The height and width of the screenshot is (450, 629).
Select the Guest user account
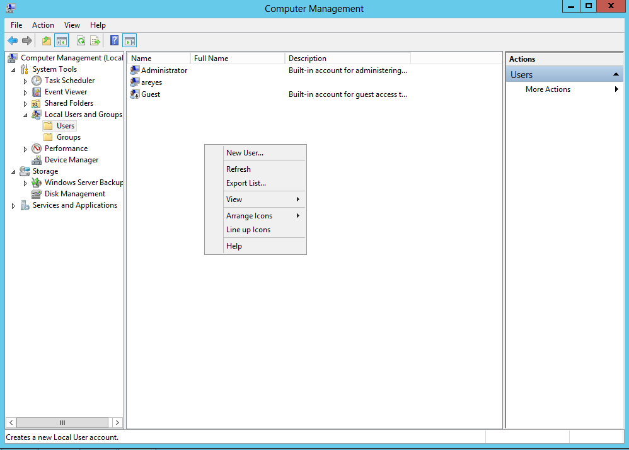coord(150,94)
